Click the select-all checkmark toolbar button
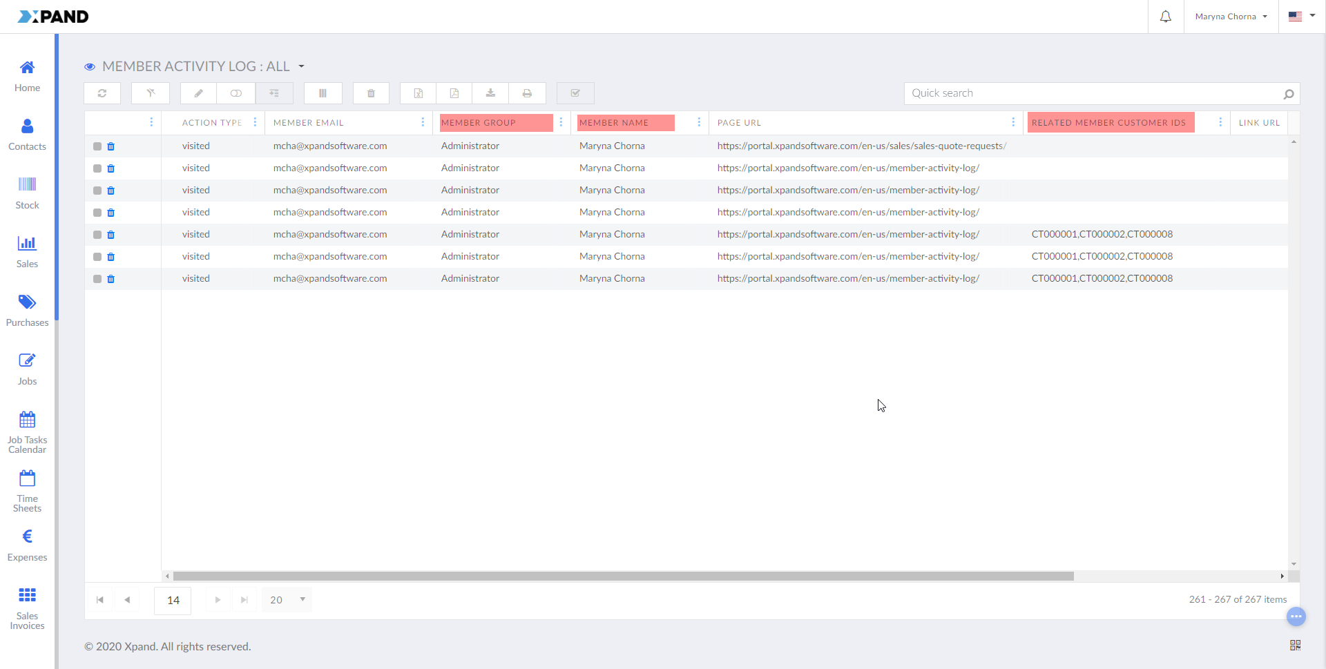 (x=575, y=93)
